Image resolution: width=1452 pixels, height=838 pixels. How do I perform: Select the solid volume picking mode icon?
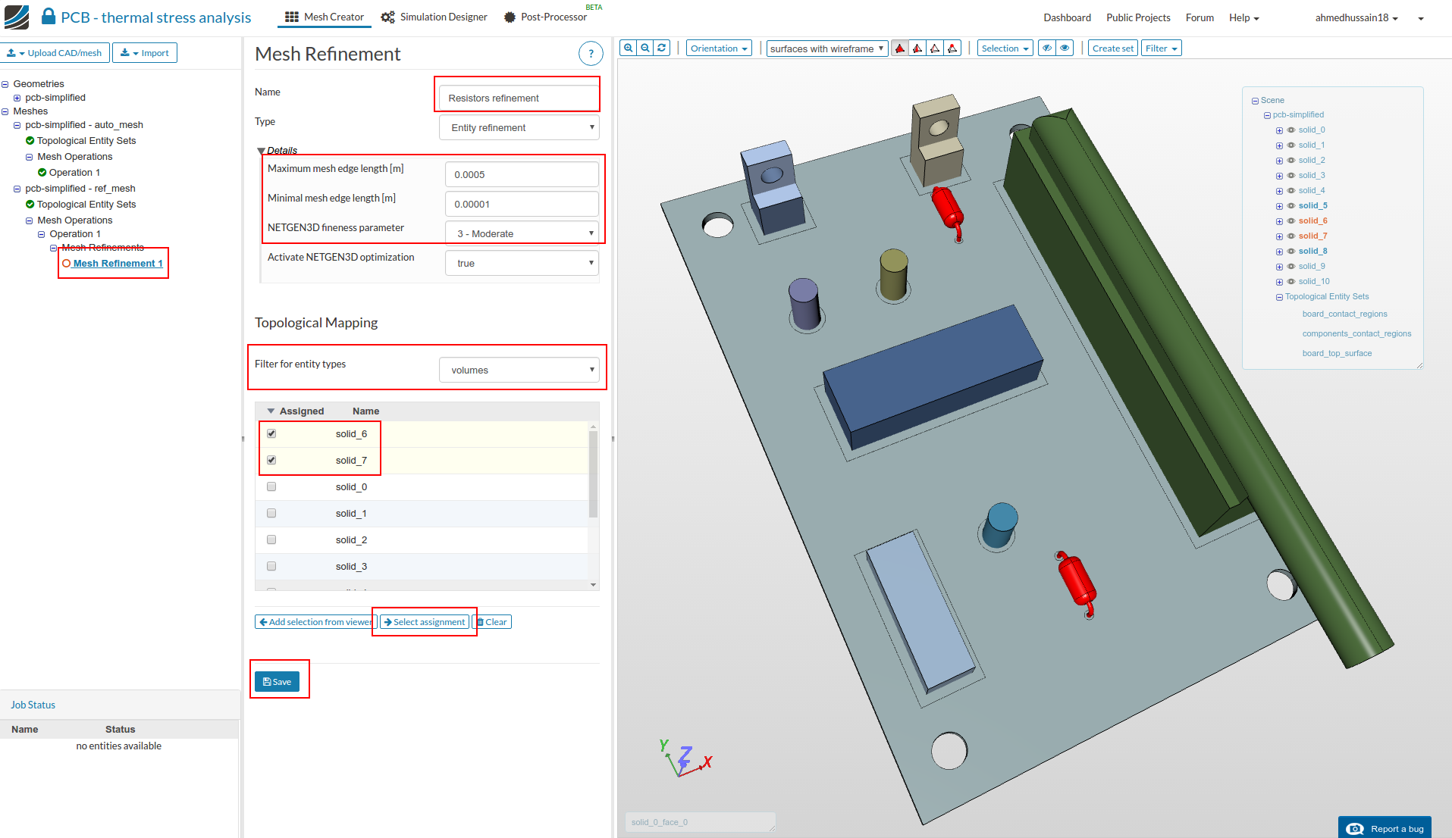[900, 48]
